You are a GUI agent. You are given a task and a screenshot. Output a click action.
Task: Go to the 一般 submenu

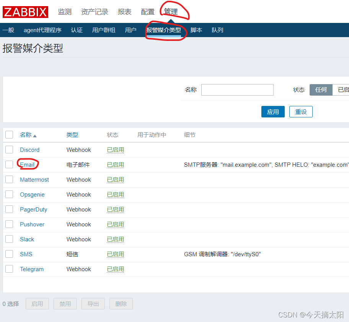point(8,30)
